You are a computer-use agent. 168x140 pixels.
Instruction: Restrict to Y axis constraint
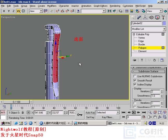[9, 11]
